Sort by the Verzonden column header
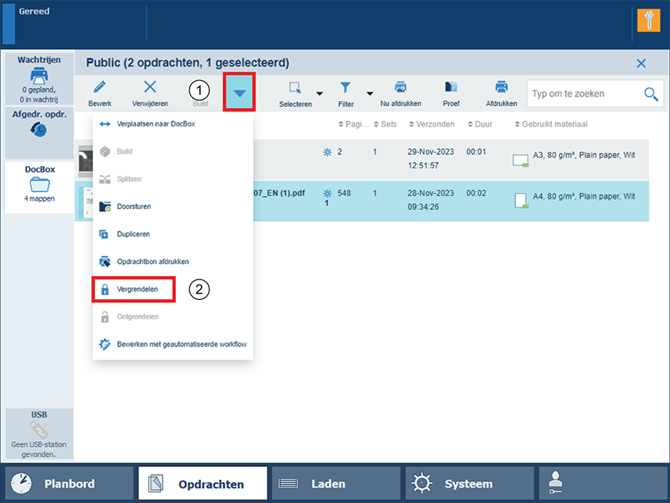This screenshot has height=503, width=670. coord(431,125)
